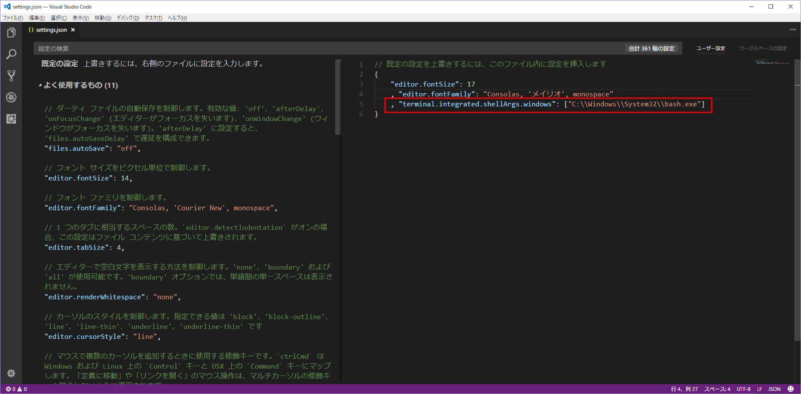Change indentation via スペース: 4
Viewport: 801px width, 394px height.
pyautogui.click(x=717, y=389)
